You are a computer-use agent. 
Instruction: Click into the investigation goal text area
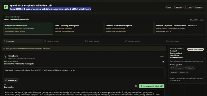coord(84,72)
